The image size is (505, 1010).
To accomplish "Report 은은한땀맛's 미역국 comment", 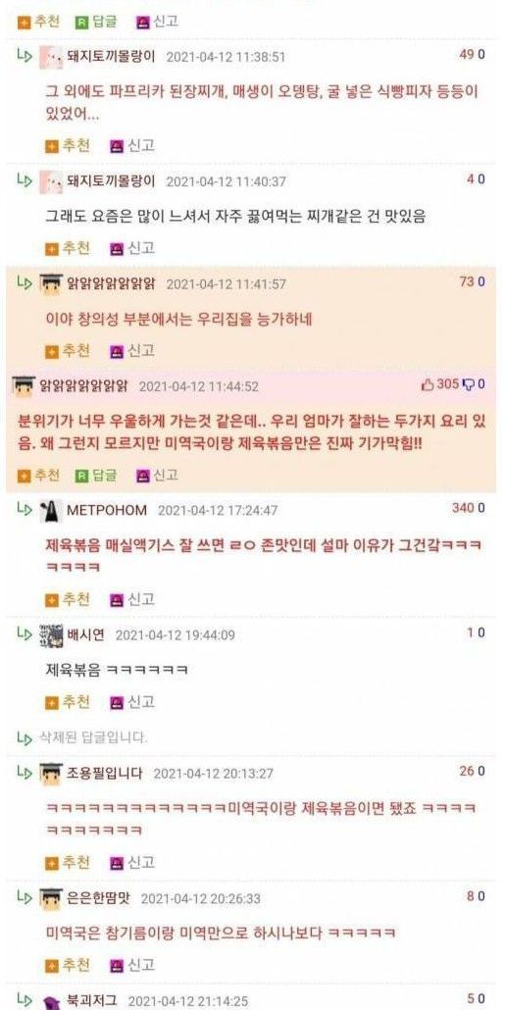I will pos(132,965).
